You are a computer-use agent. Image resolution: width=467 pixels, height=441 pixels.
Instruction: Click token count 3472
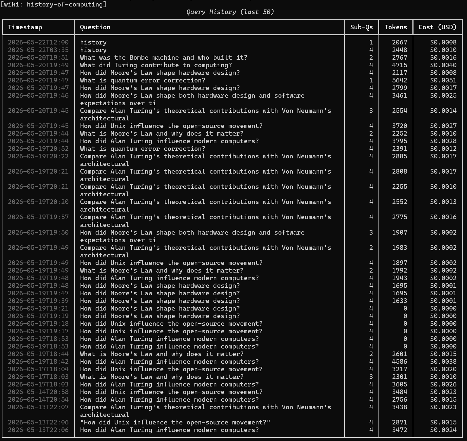(x=399, y=430)
